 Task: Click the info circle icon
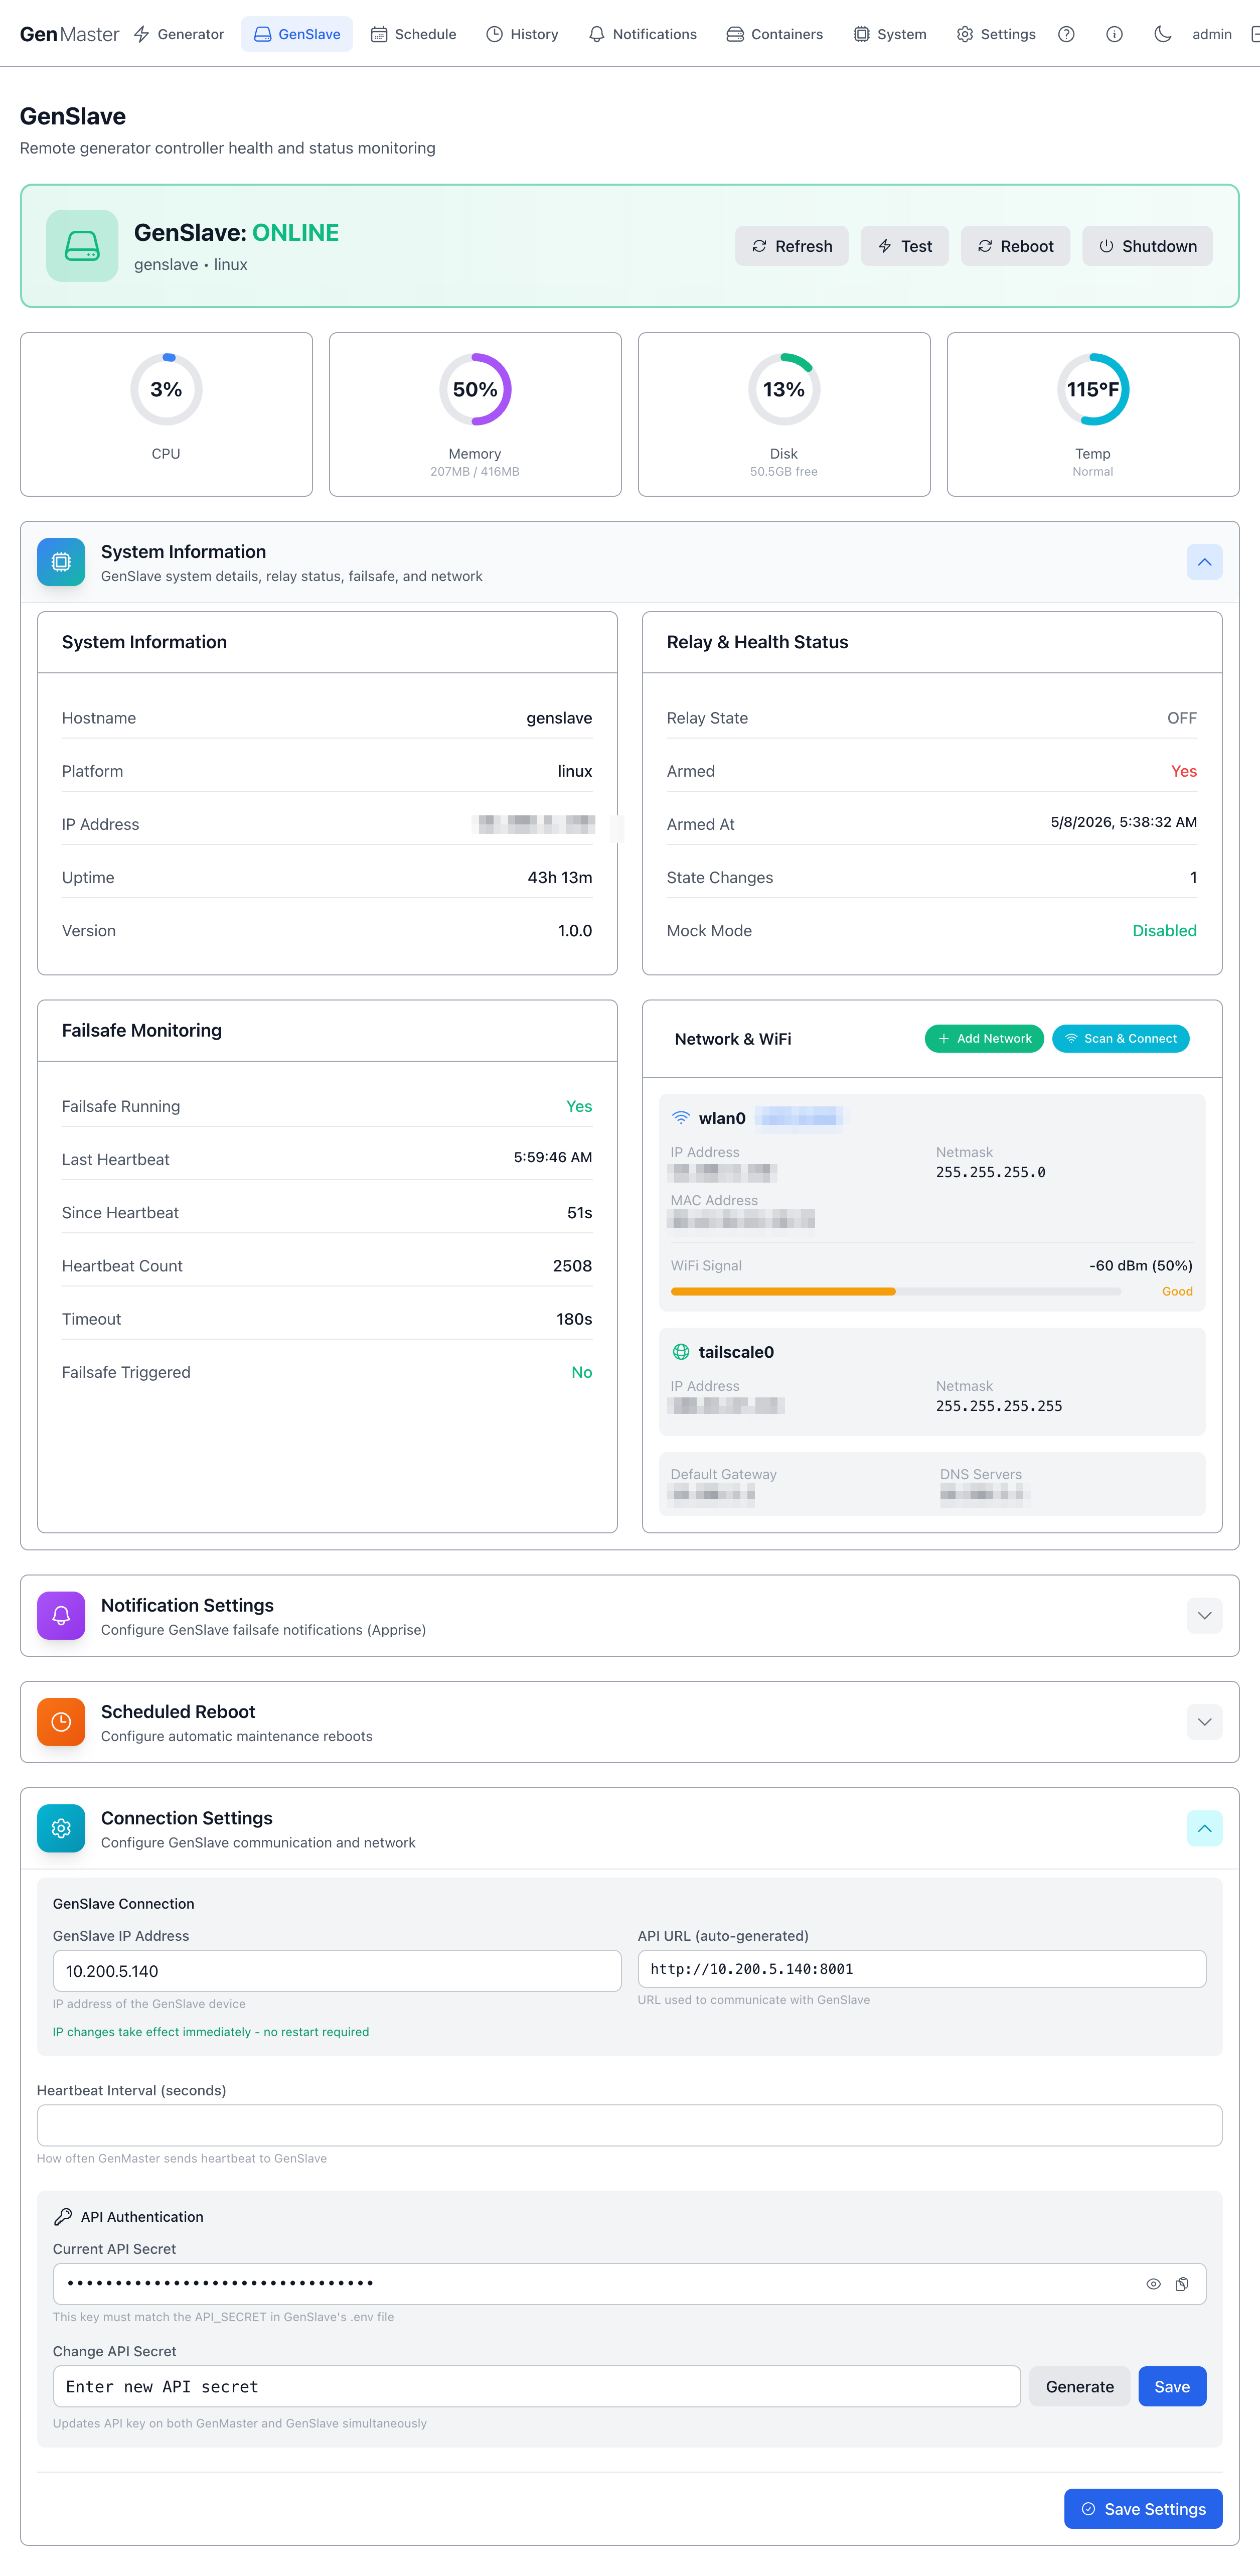click(1114, 34)
